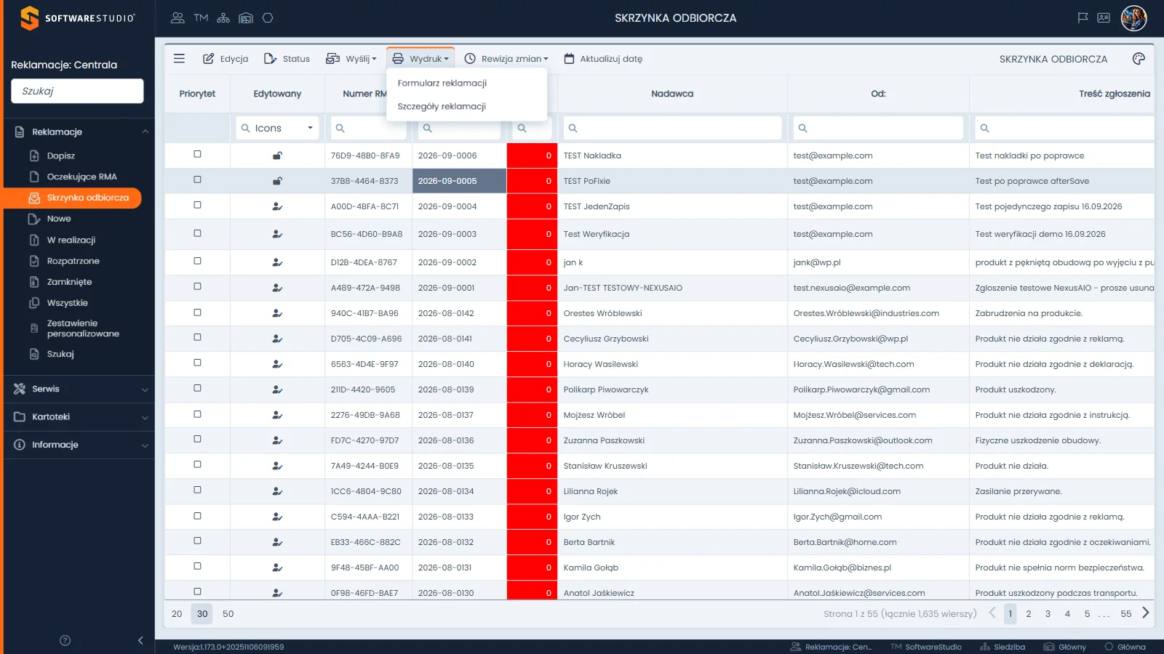Expand the Kartoteki sidebar section
The width and height of the screenshot is (1164, 654).
(79, 417)
